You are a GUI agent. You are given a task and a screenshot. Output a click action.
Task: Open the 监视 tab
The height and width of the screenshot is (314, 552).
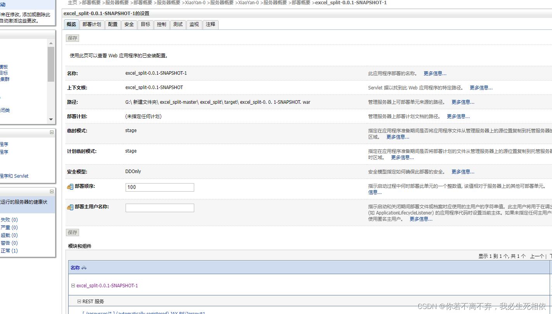pos(194,24)
